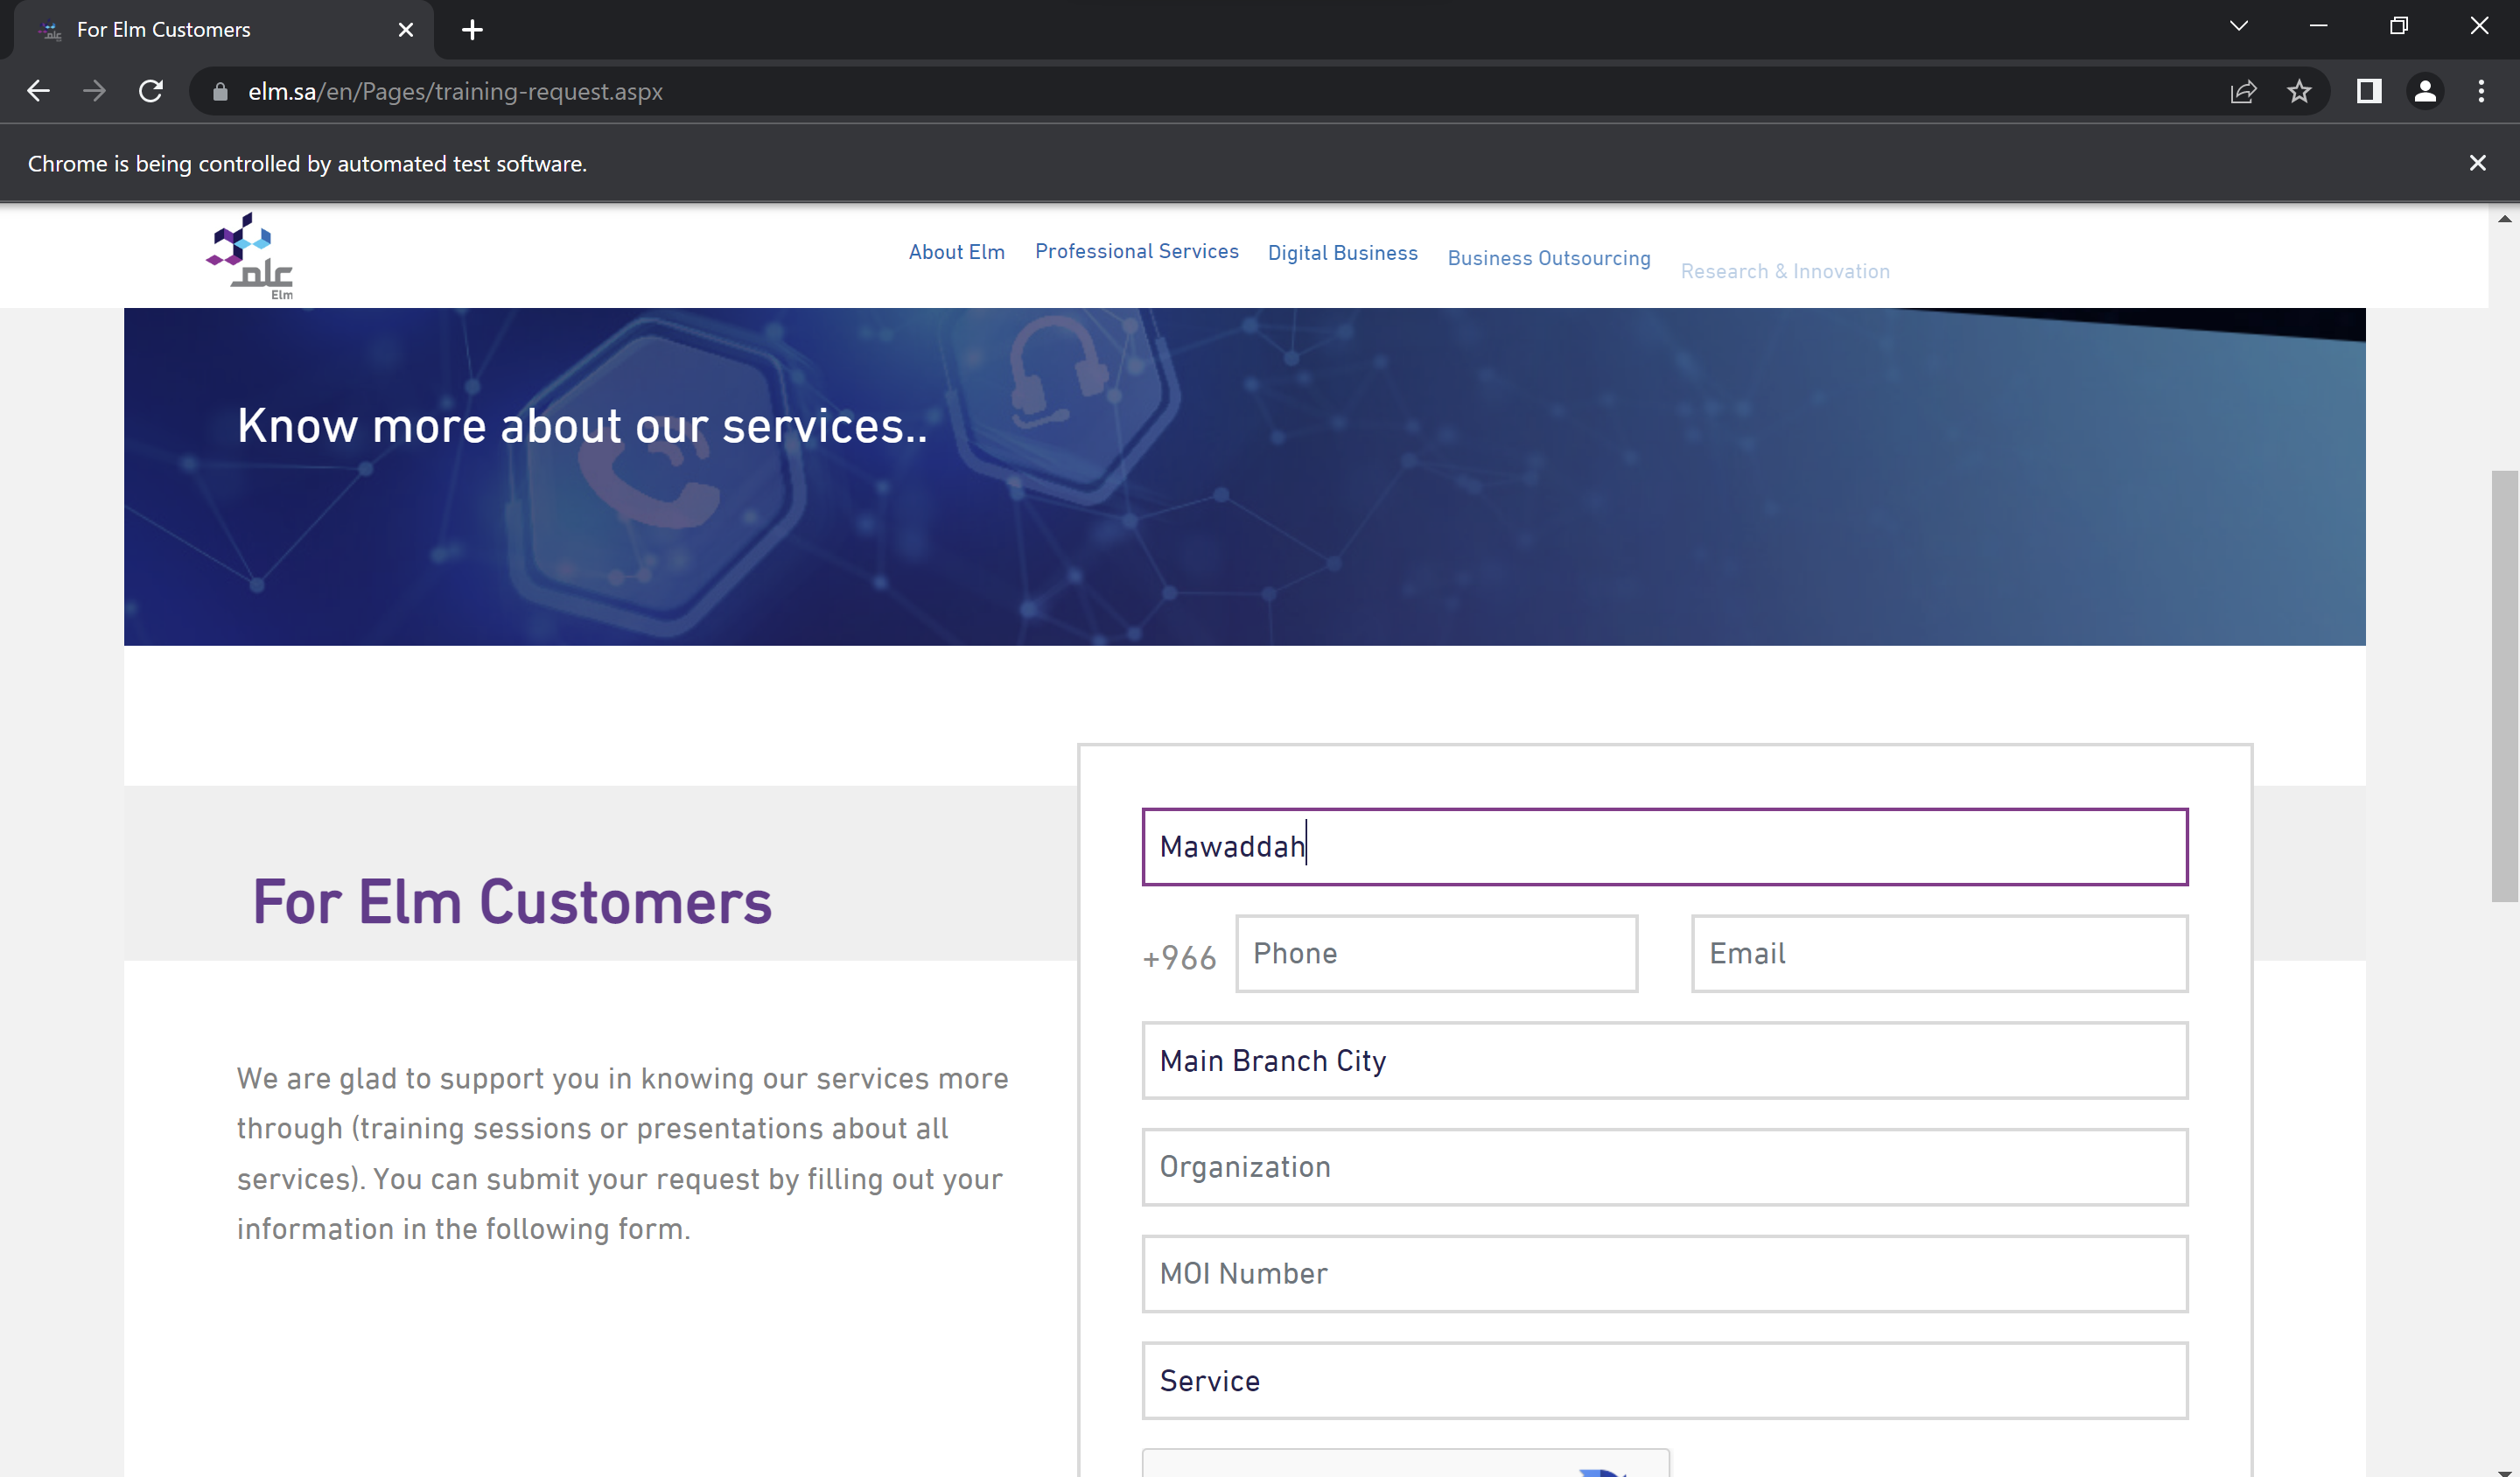This screenshot has height=1477, width=2520.
Task: Open the Service selection field
Action: tap(1663, 1381)
